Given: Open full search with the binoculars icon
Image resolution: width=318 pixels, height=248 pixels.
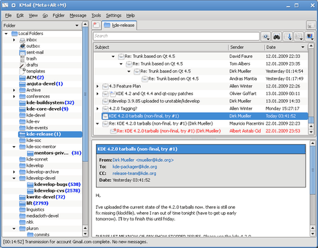Looking at the screenshot, I should [277, 37].
